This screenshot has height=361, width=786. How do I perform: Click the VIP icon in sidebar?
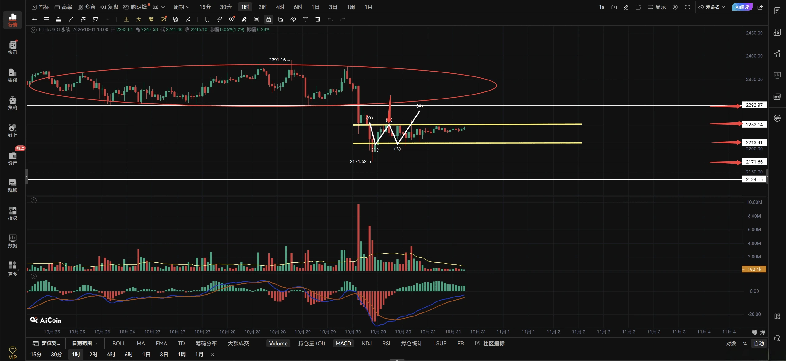13,353
